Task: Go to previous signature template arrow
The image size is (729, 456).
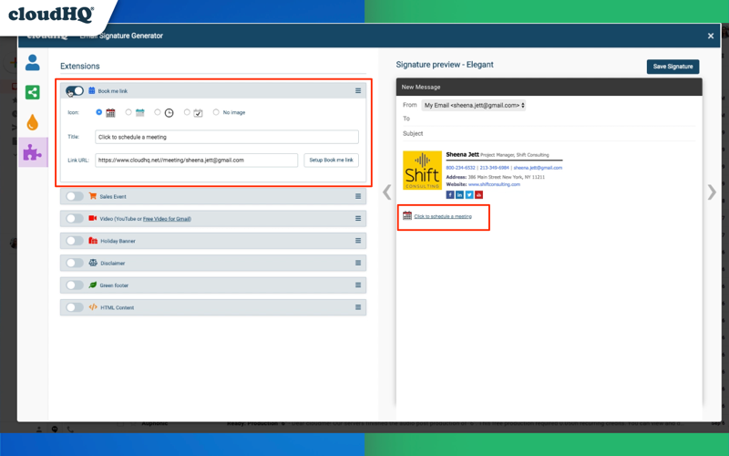Action: click(386, 192)
